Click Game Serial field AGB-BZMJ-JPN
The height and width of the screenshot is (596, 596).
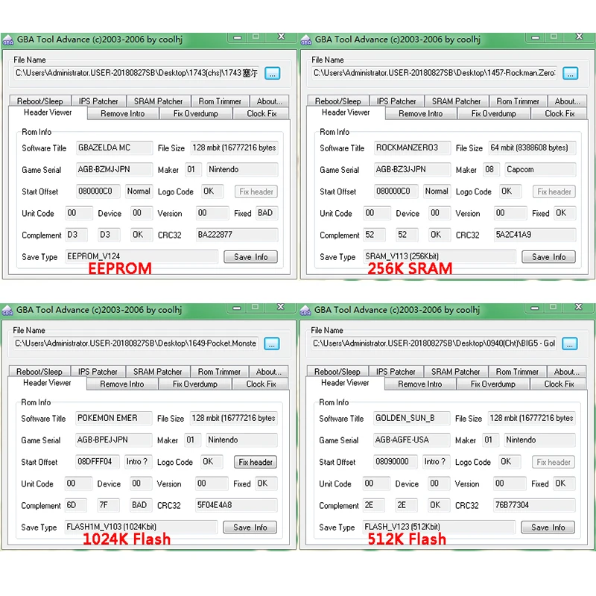pos(115,169)
